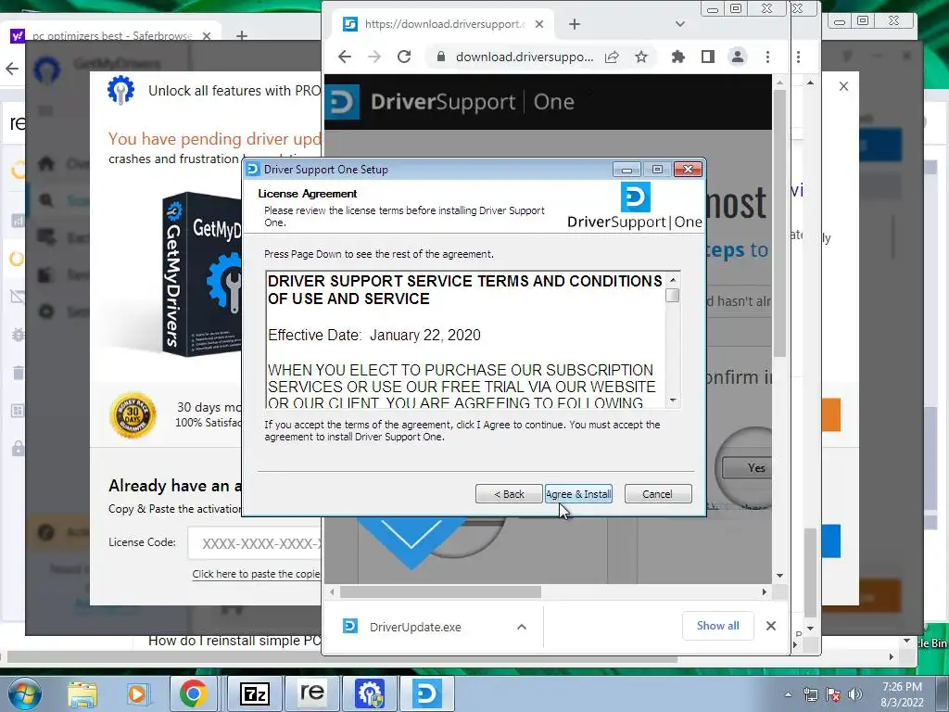Click the blue down arrow on DriverSupport page

tap(411, 541)
